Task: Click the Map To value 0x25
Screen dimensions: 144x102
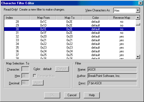Action: point(70,55)
